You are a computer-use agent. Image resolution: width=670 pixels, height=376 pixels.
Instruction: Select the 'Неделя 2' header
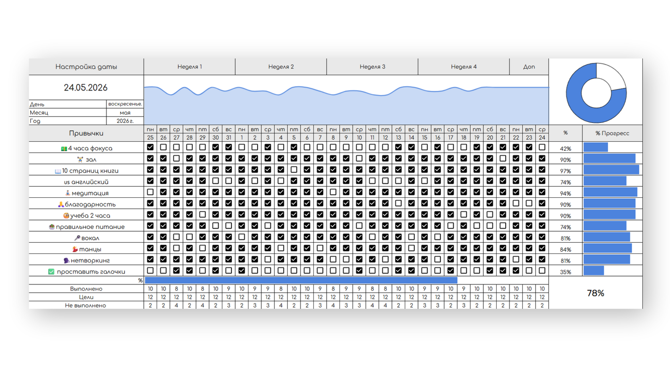[x=281, y=67]
